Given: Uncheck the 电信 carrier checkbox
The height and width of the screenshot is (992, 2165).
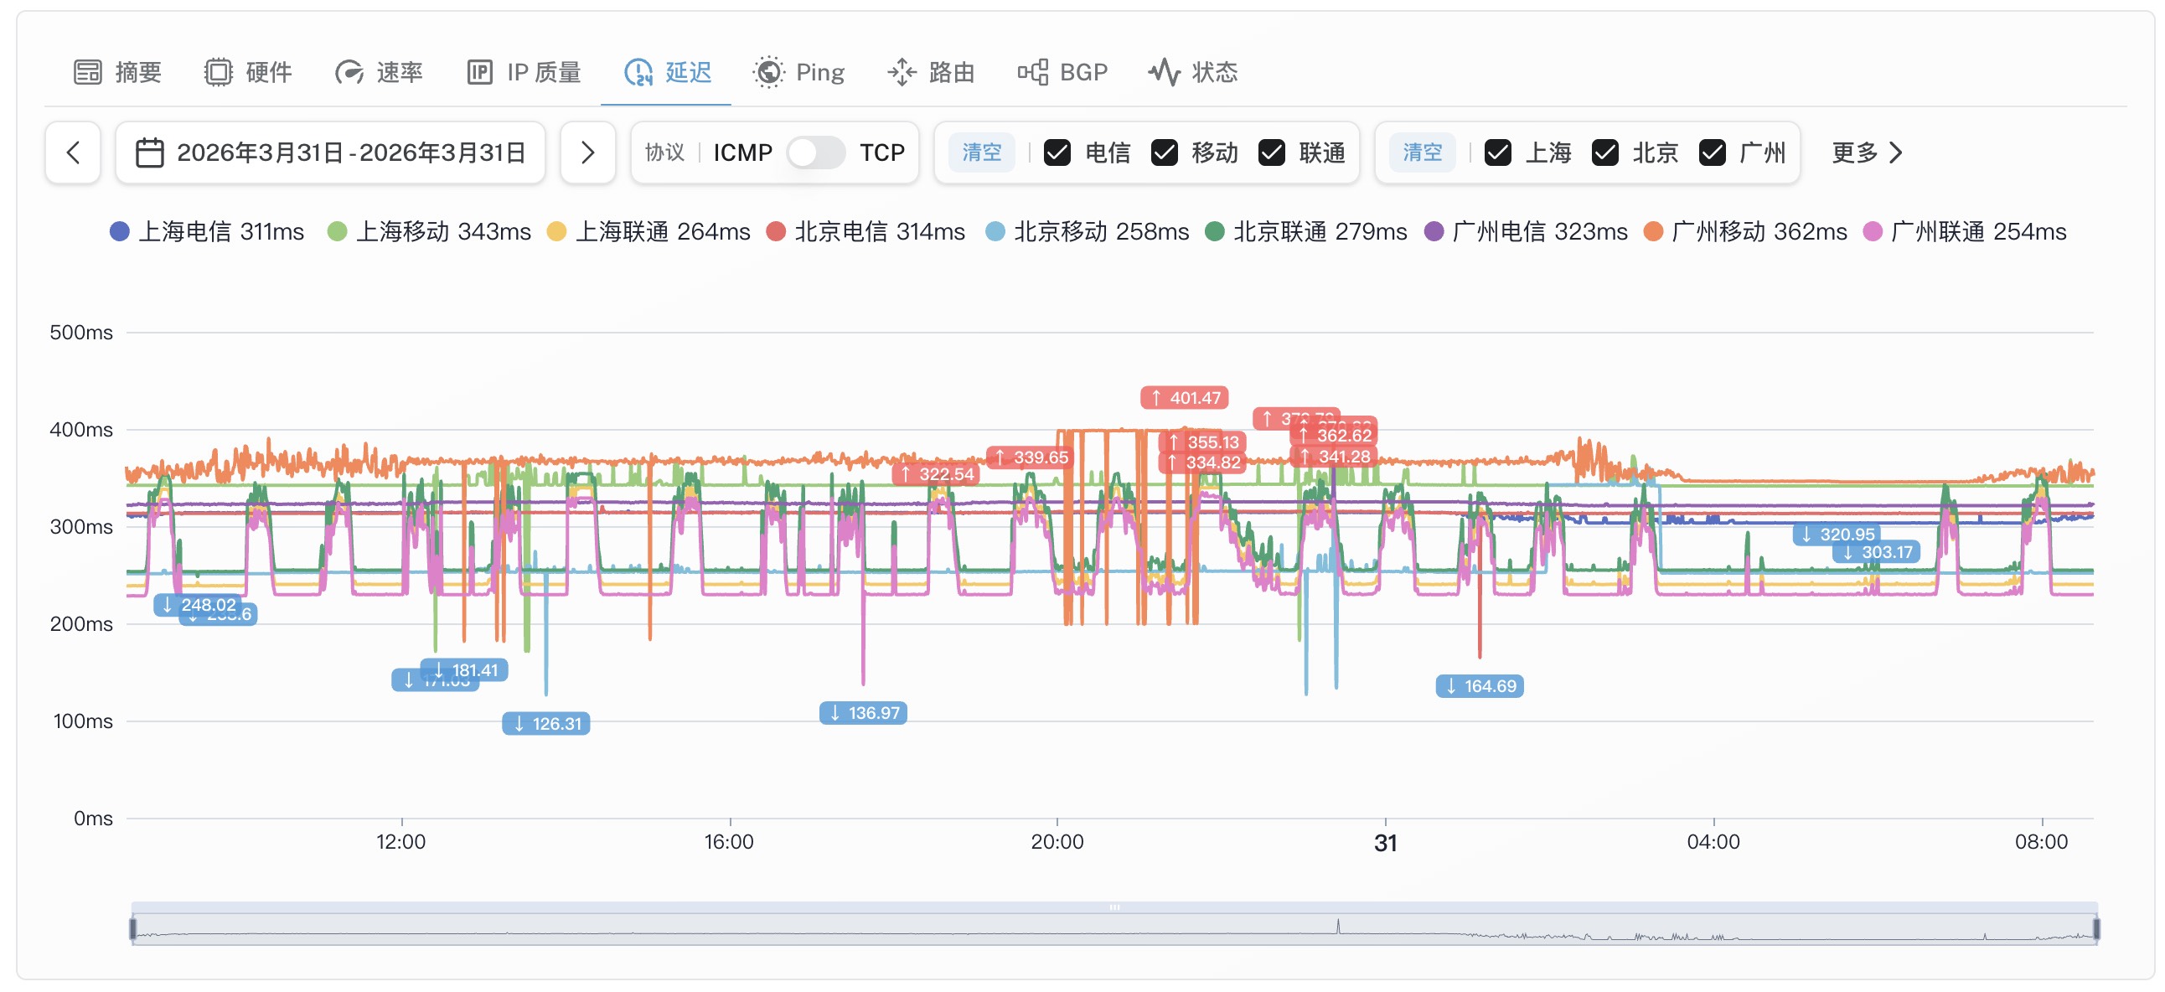Looking at the screenshot, I should coord(1057,153).
